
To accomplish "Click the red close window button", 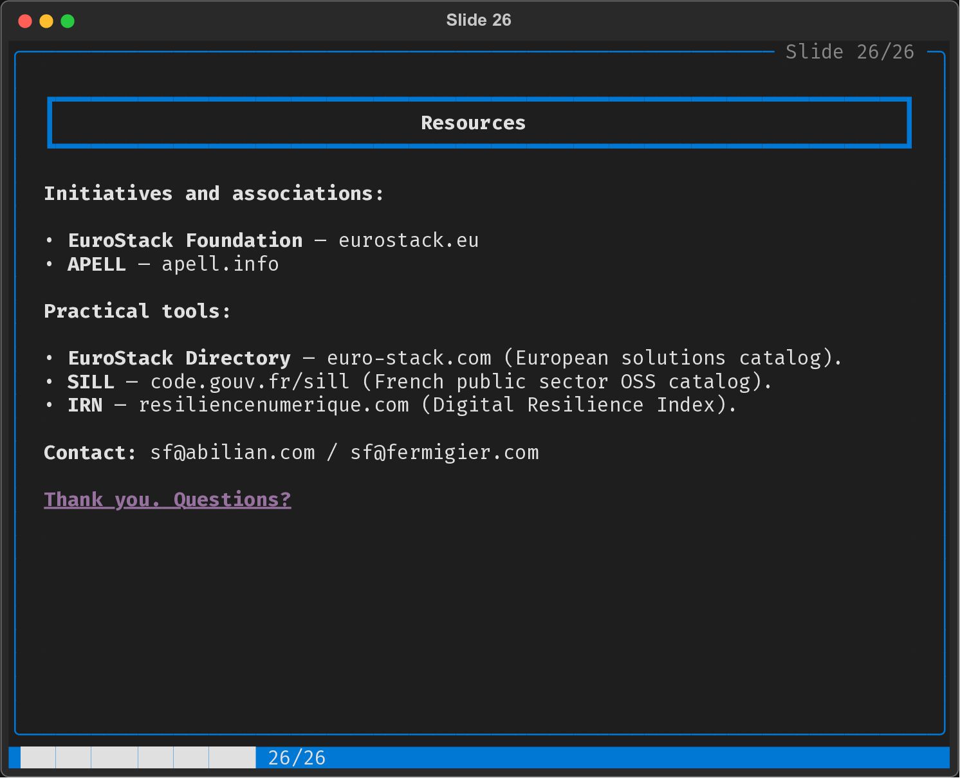I will 25,21.
